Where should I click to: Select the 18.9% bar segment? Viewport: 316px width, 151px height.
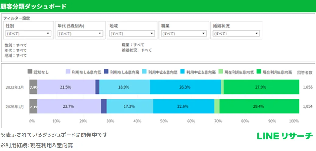point(125,87)
